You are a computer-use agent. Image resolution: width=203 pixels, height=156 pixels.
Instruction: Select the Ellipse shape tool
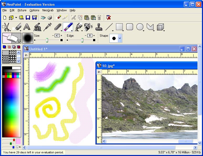(140, 27)
